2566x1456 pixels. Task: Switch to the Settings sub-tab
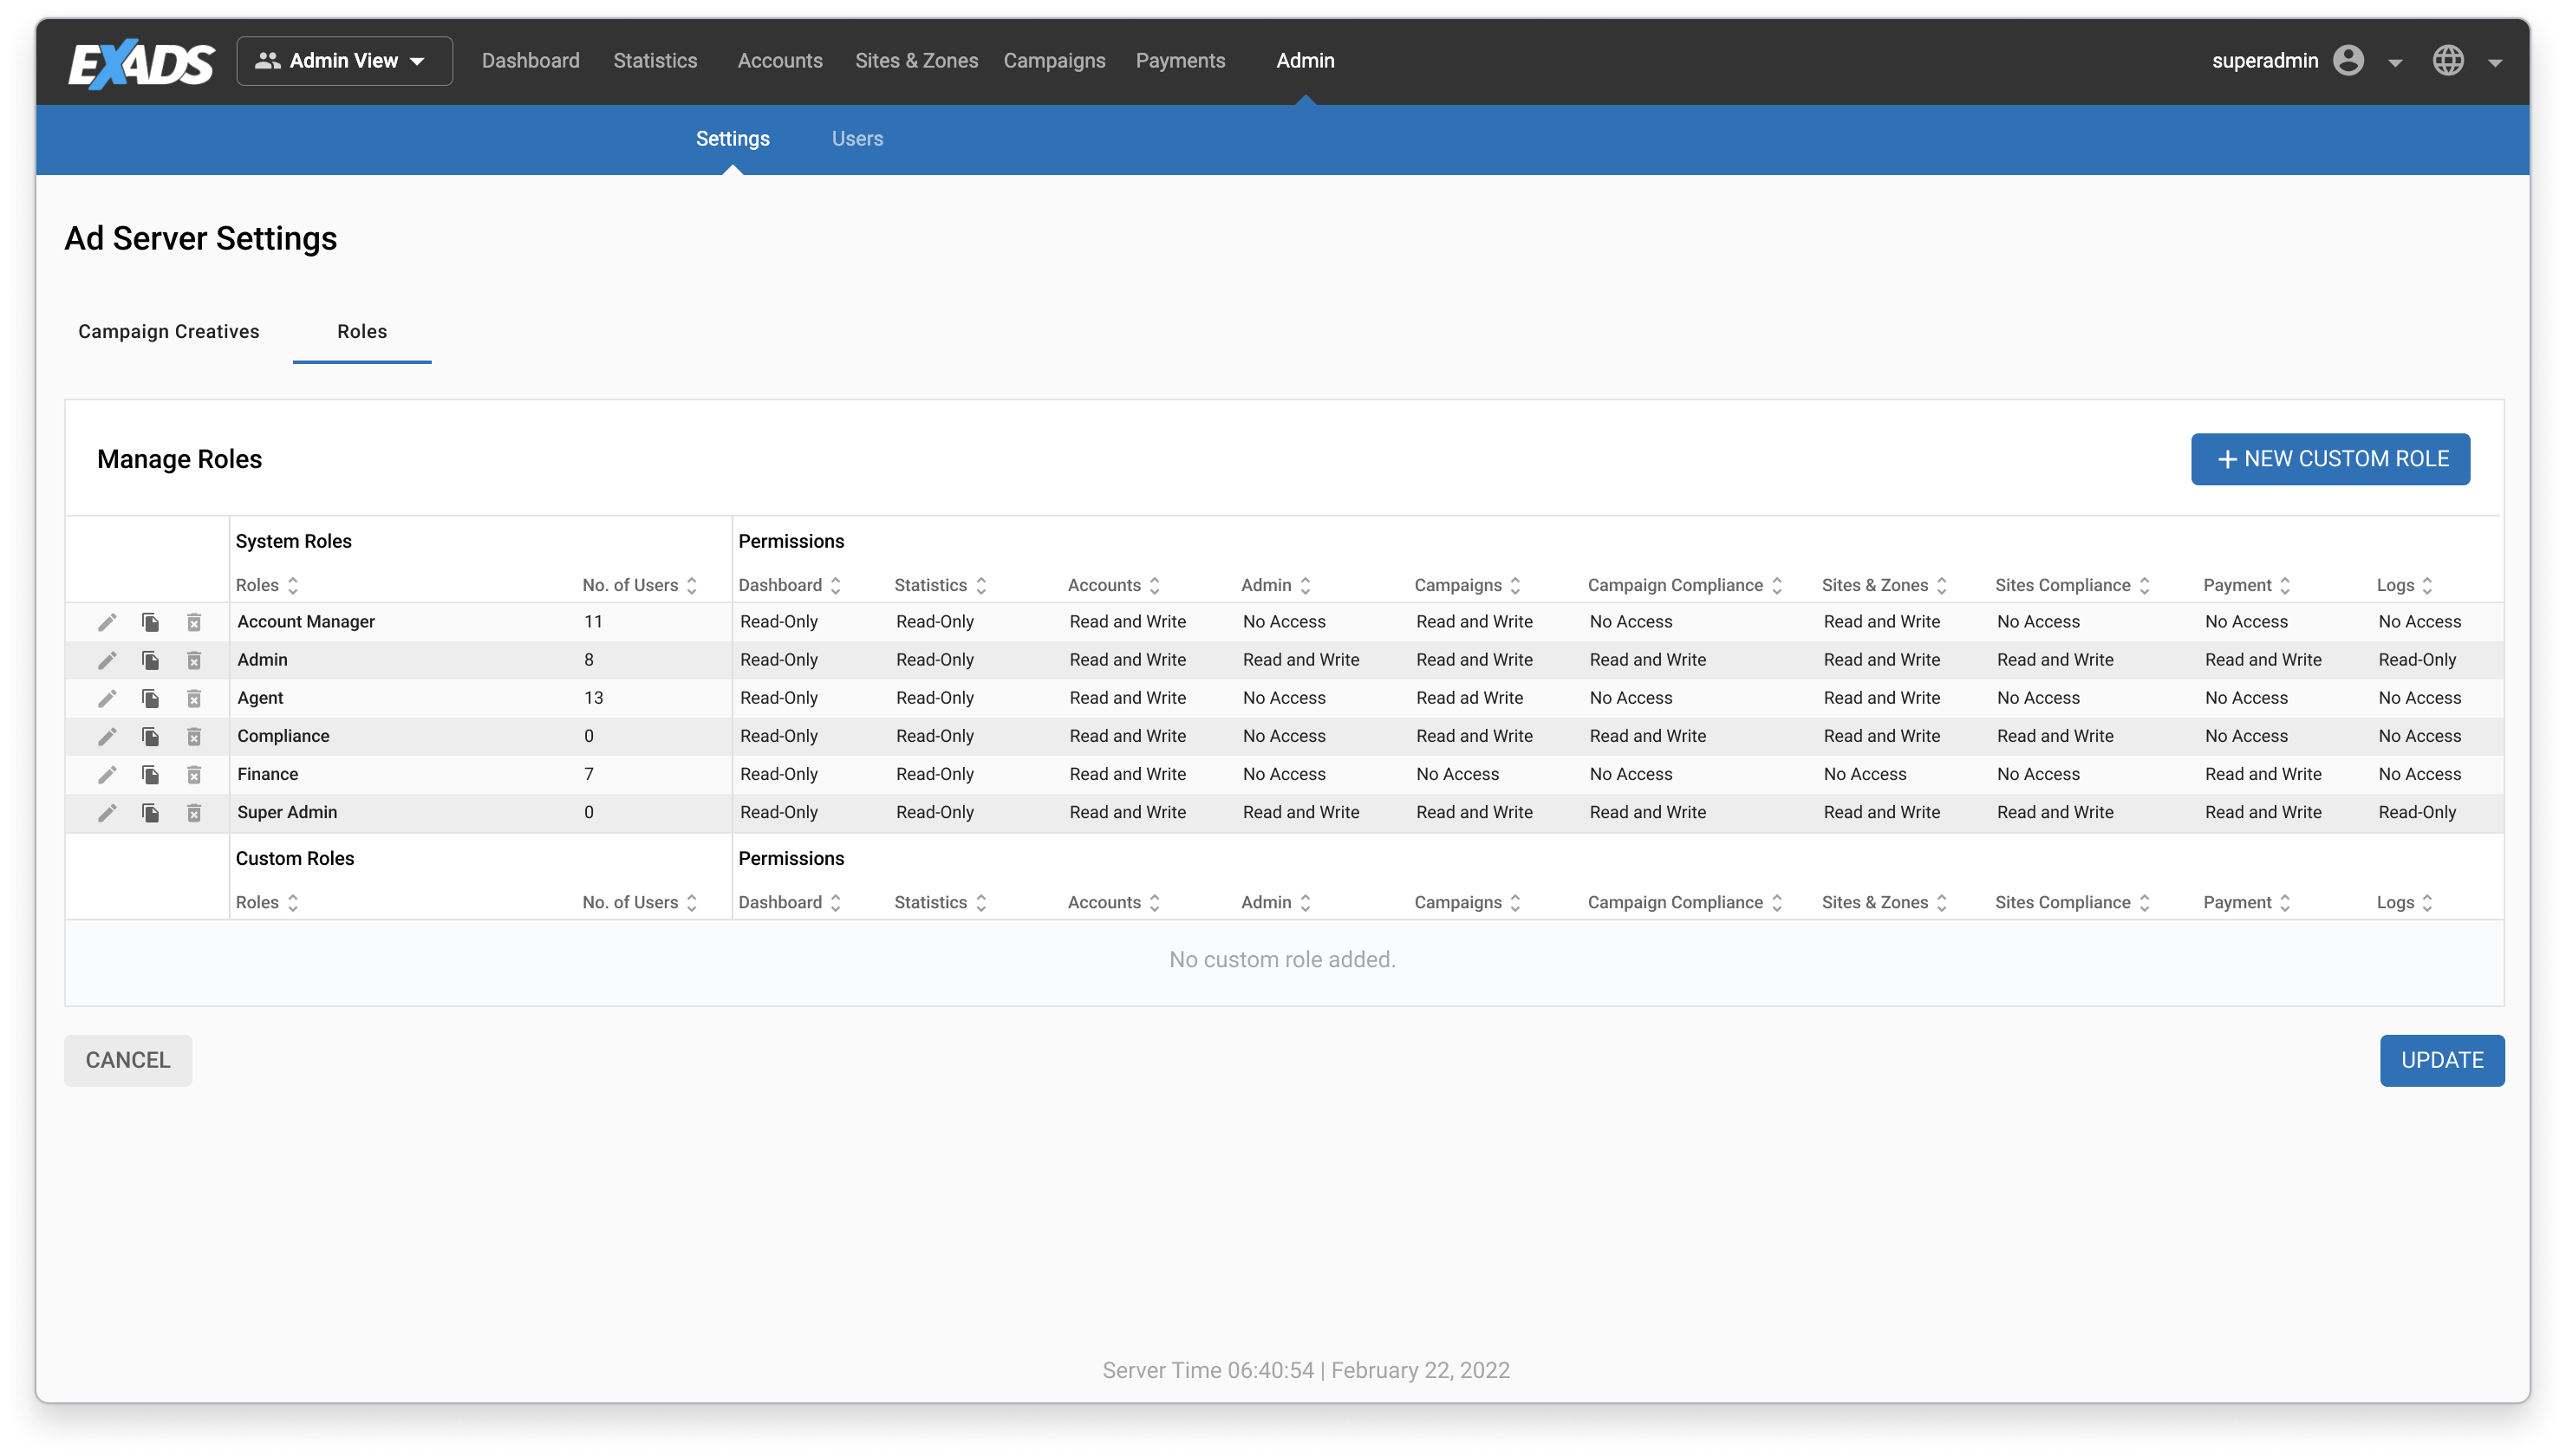pos(732,139)
